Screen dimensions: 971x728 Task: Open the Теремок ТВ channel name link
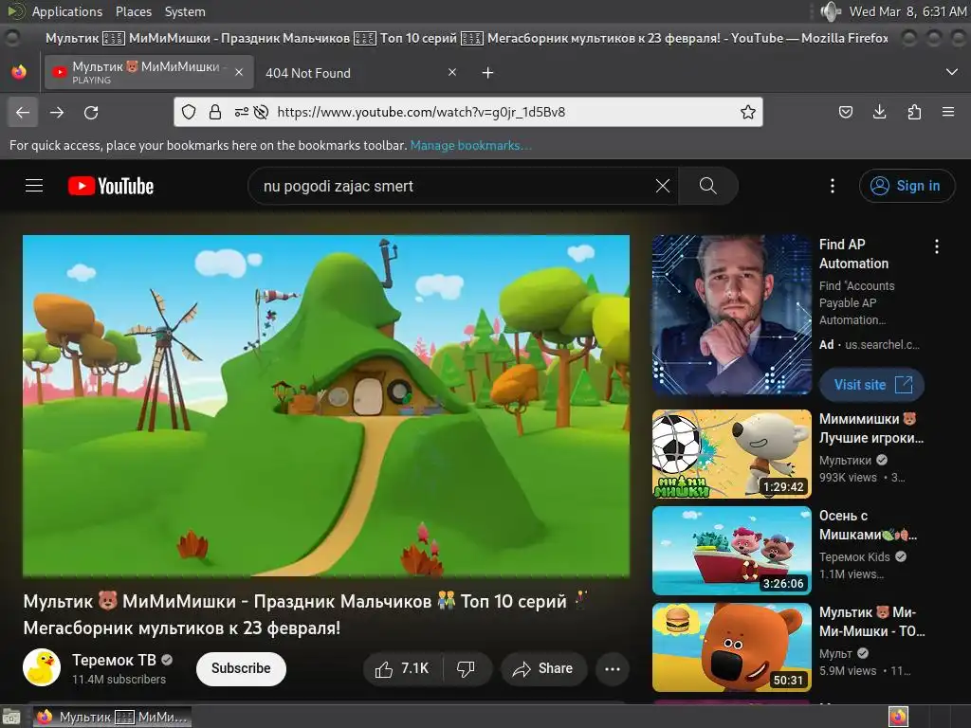(x=114, y=660)
